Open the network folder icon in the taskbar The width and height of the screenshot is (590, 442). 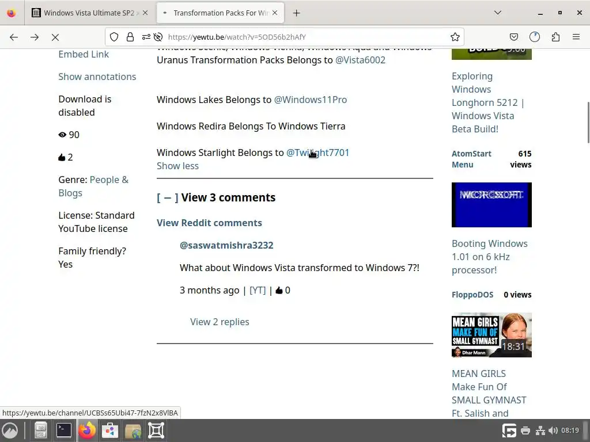tap(133, 430)
